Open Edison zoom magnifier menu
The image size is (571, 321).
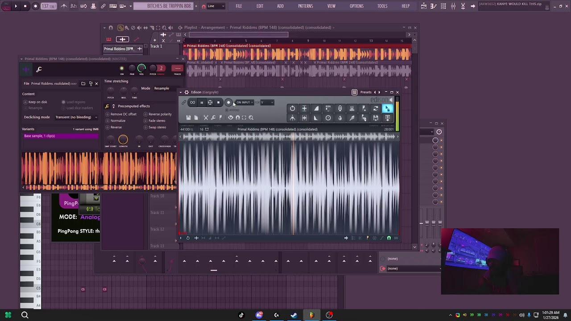click(x=251, y=118)
